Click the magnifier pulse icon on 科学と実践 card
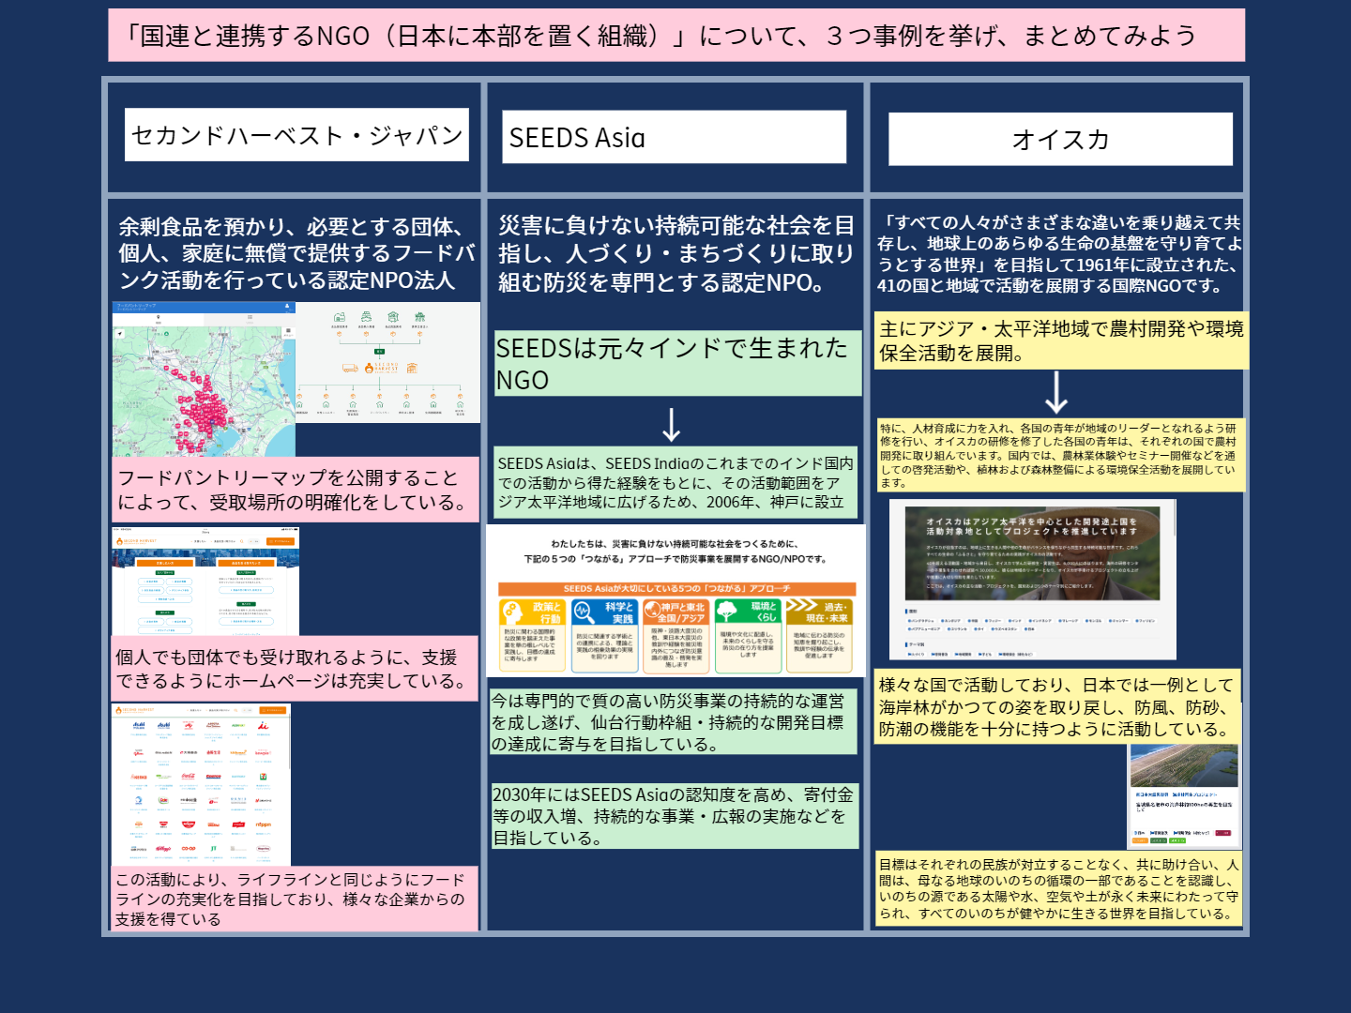This screenshot has width=1351, height=1013. pos(584,612)
